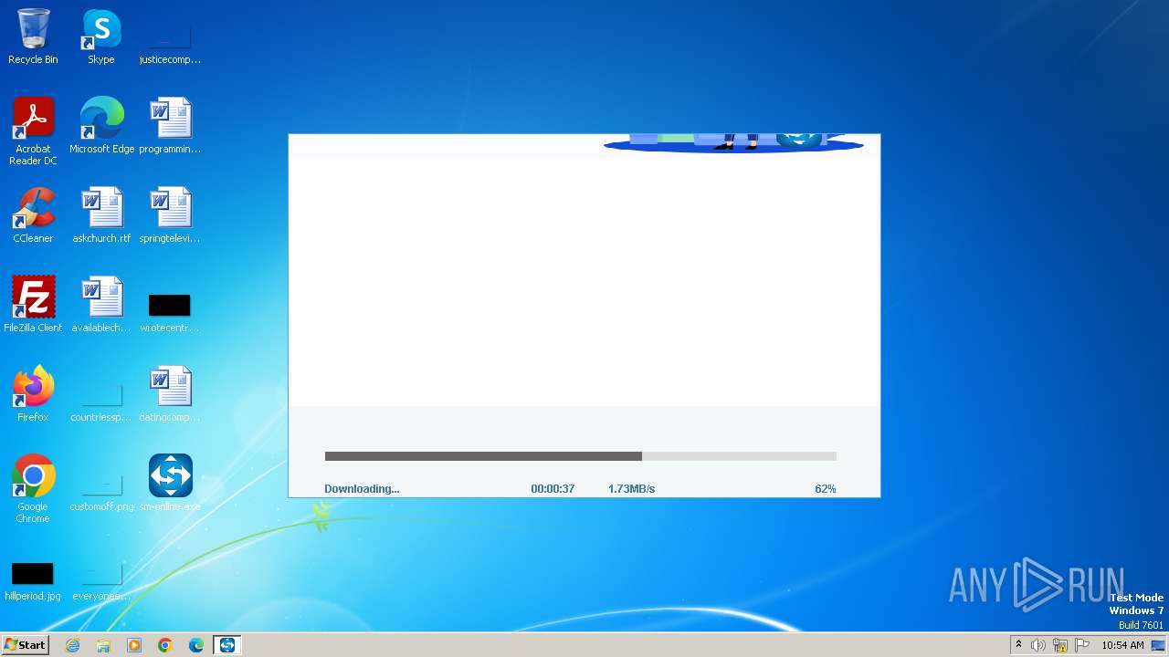Open network status tray icon
Screen dimensions: 1169x657
[x=1060, y=645]
